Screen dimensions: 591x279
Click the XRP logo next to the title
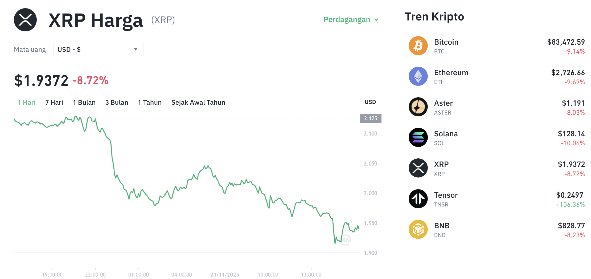[25, 20]
